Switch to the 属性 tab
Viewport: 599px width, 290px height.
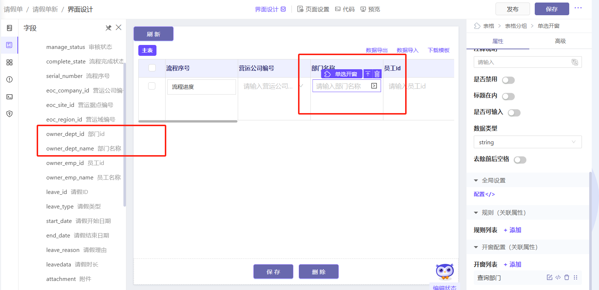coord(498,41)
